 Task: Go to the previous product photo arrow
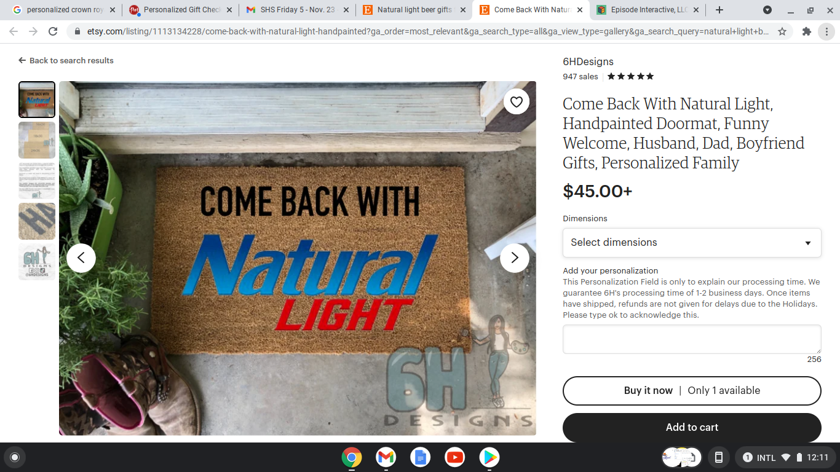coord(81,258)
